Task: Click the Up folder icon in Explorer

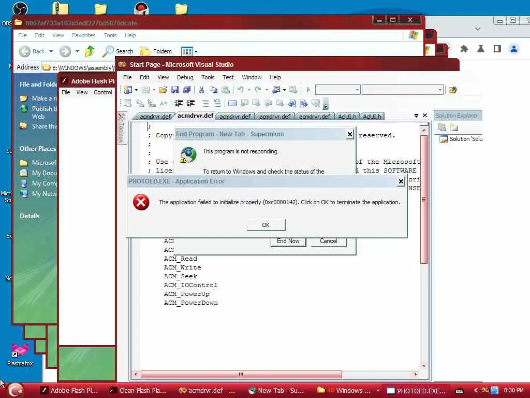Action: [x=90, y=51]
